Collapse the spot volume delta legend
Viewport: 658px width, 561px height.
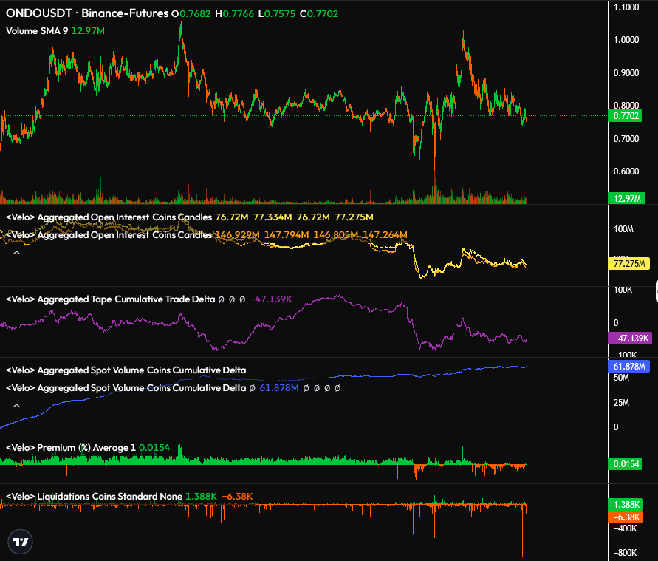click(x=16, y=406)
